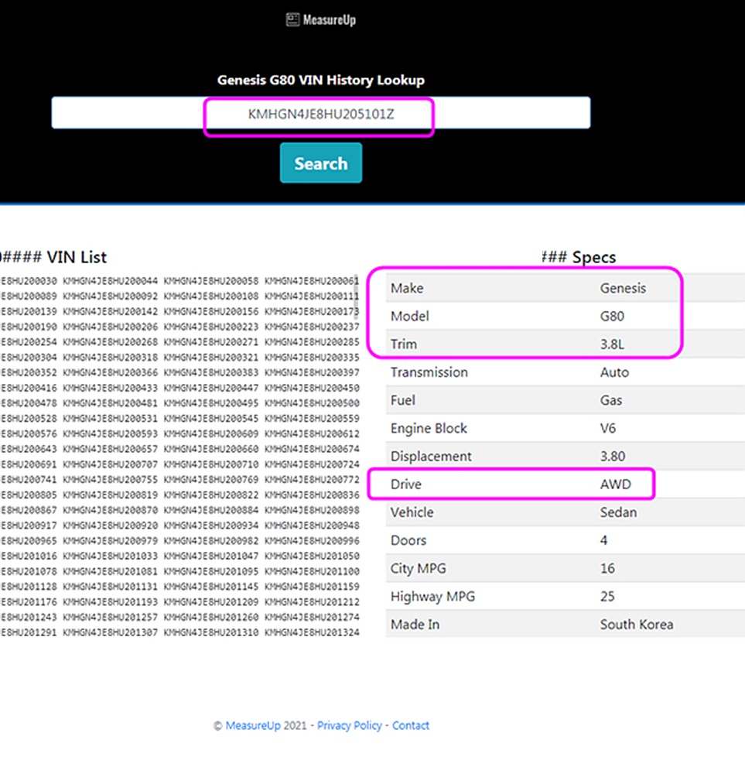
Task: Click the 'Gas' fuel value
Action: tap(611, 400)
